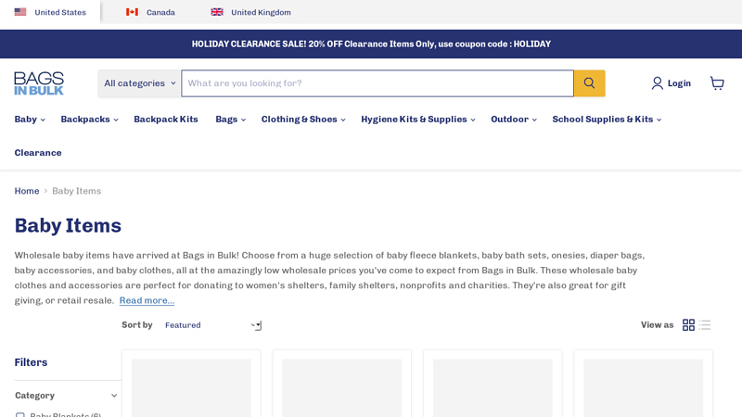Open the All categories dropdown
742x417 pixels.
point(139,83)
